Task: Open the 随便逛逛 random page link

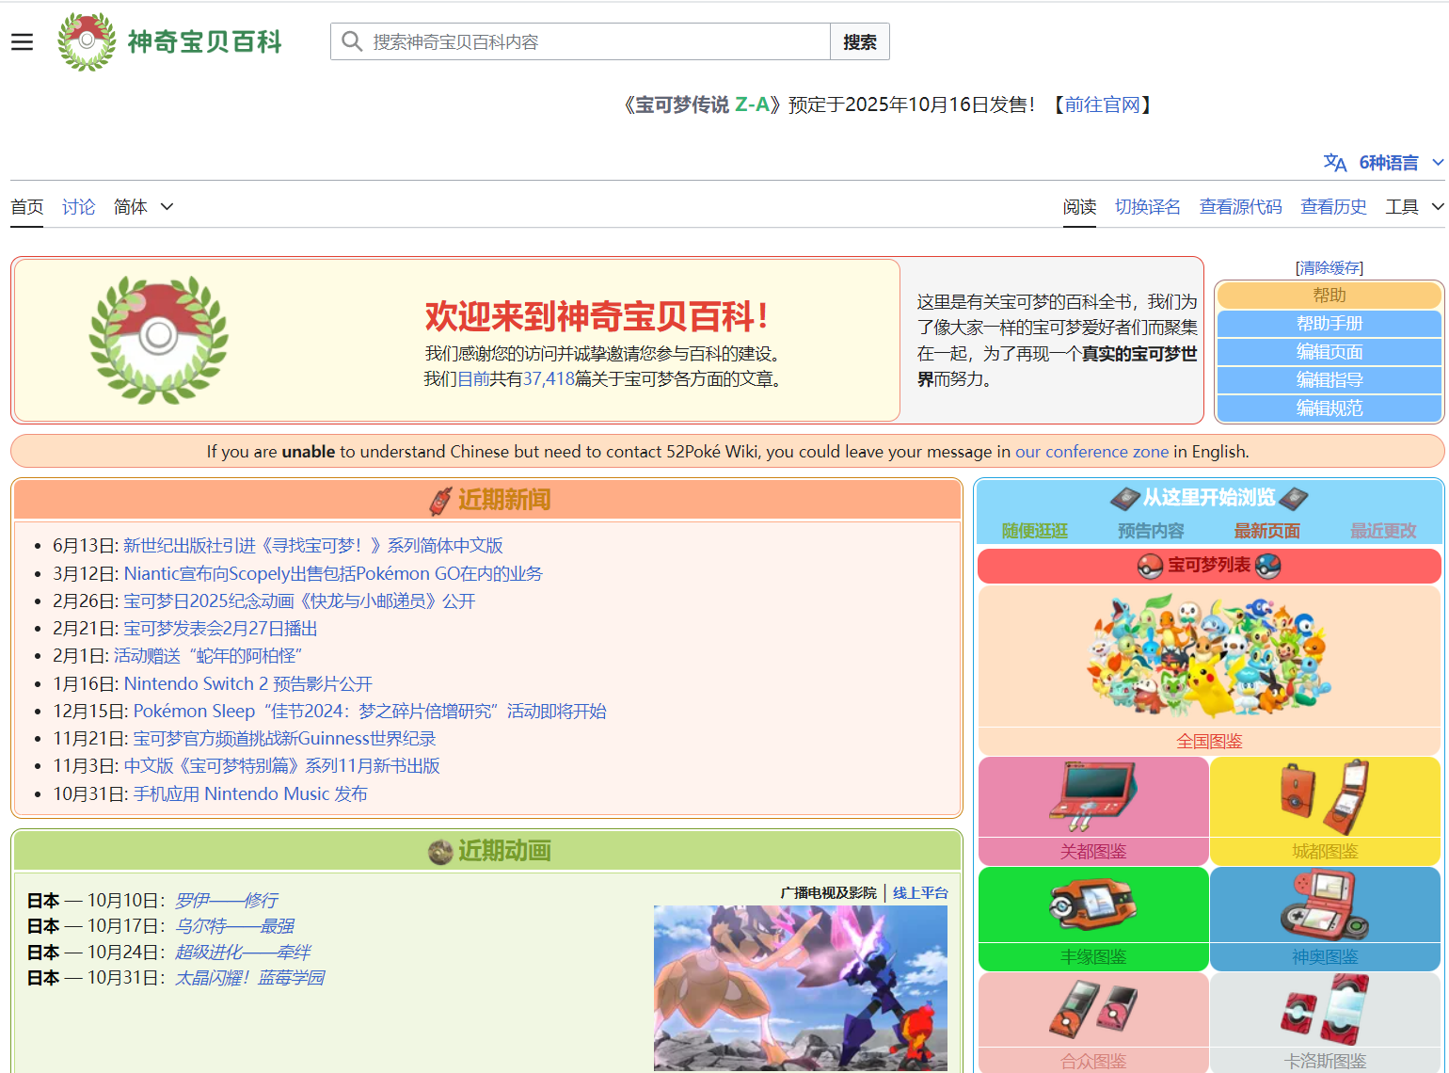Action: pyautogui.click(x=1034, y=531)
